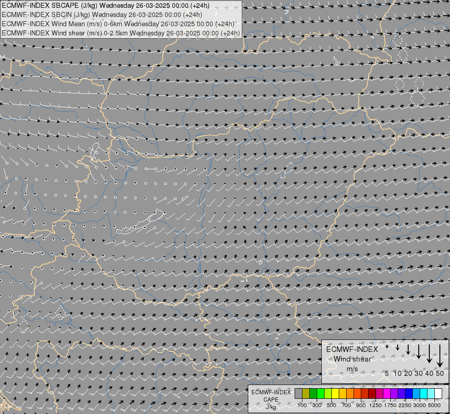Viewport: 450px width, 414px height.
Task: Pick the olive CAPE legend swatch
Action: pos(306,394)
